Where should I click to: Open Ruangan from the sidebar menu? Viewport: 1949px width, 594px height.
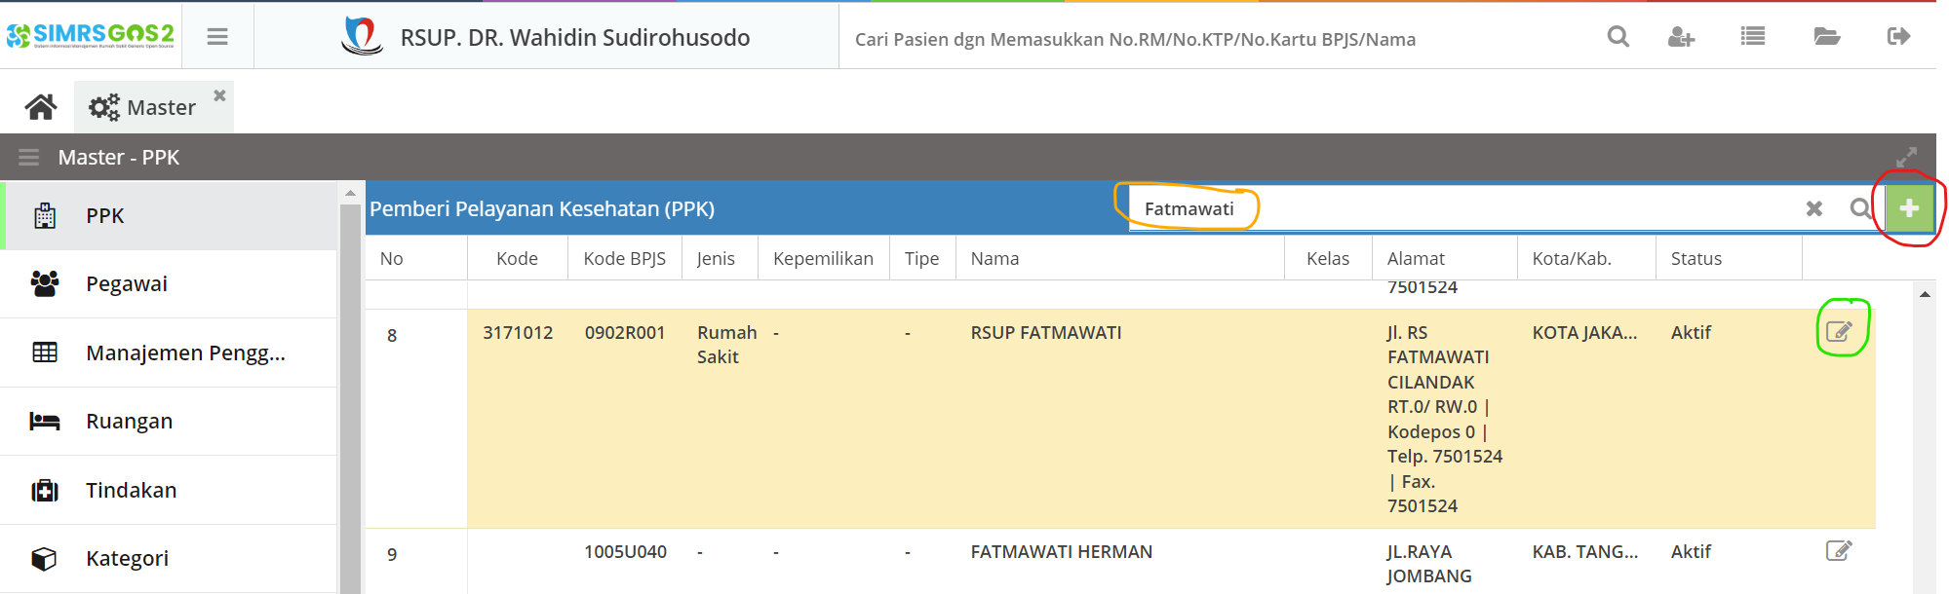pos(129,422)
